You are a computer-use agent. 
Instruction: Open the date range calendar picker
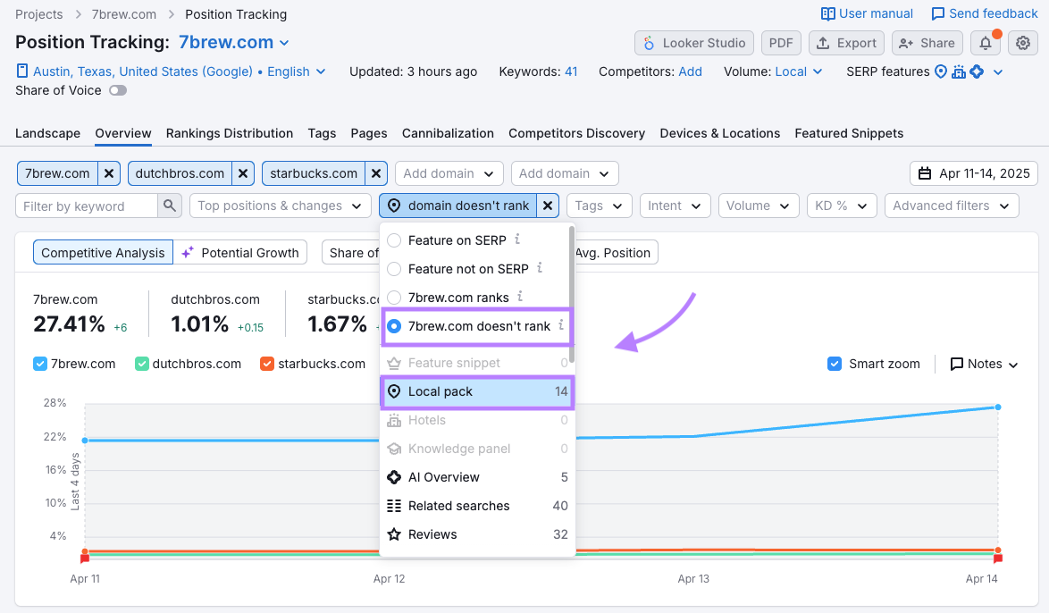coord(974,173)
